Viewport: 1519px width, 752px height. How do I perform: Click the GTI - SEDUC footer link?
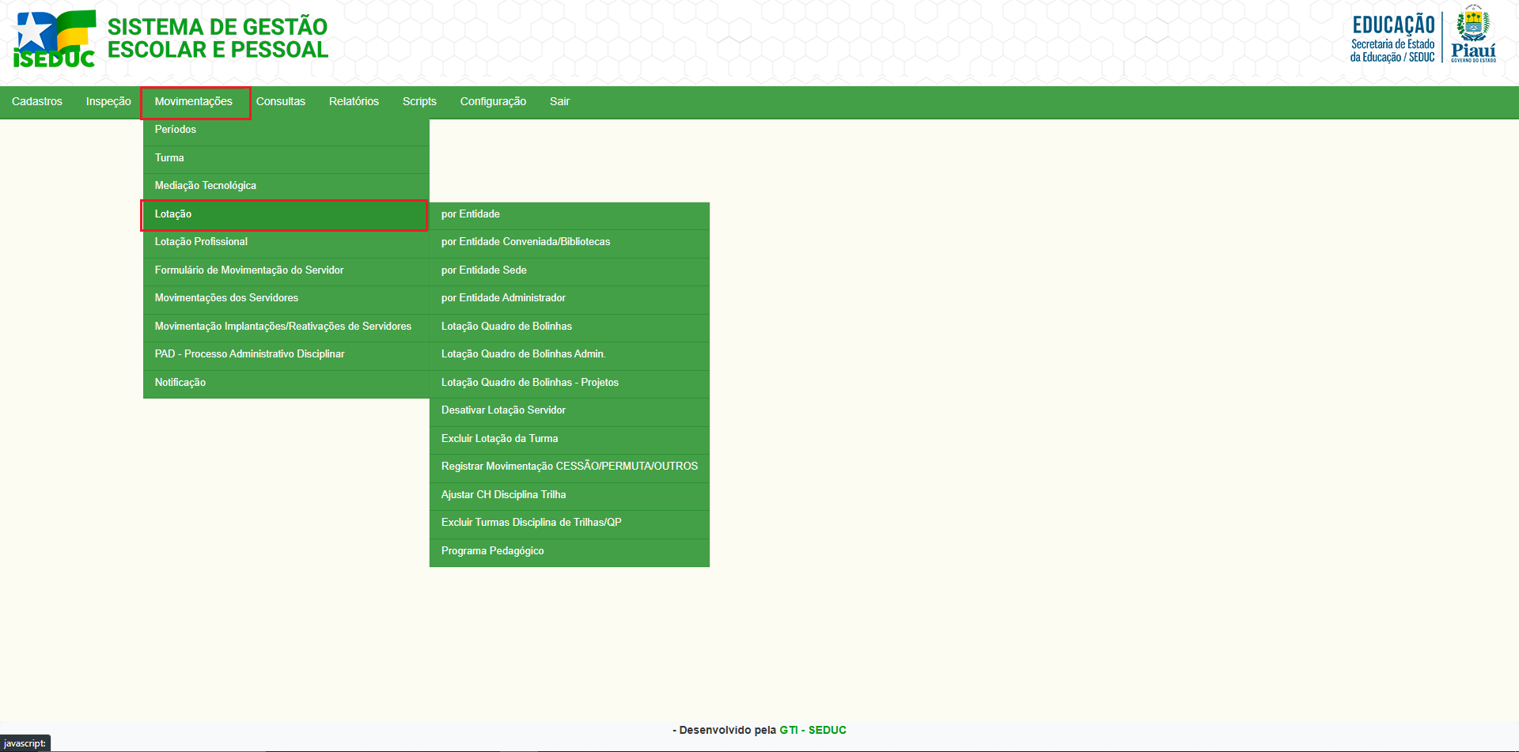pyautogui.click(x=813, y=730)
